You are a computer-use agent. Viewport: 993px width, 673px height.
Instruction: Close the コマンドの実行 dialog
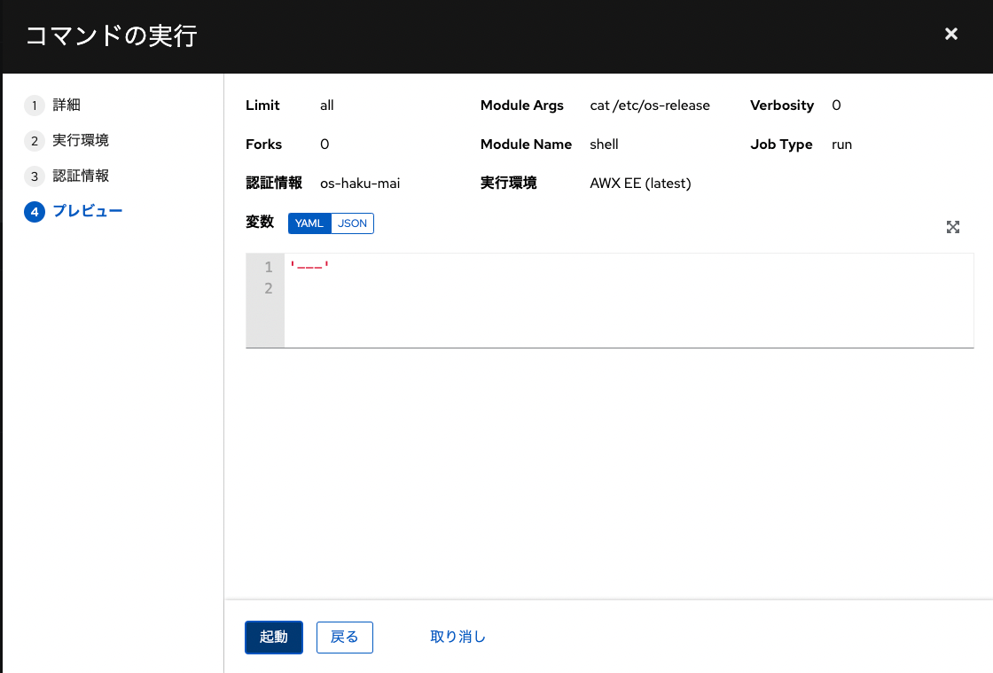950,35
